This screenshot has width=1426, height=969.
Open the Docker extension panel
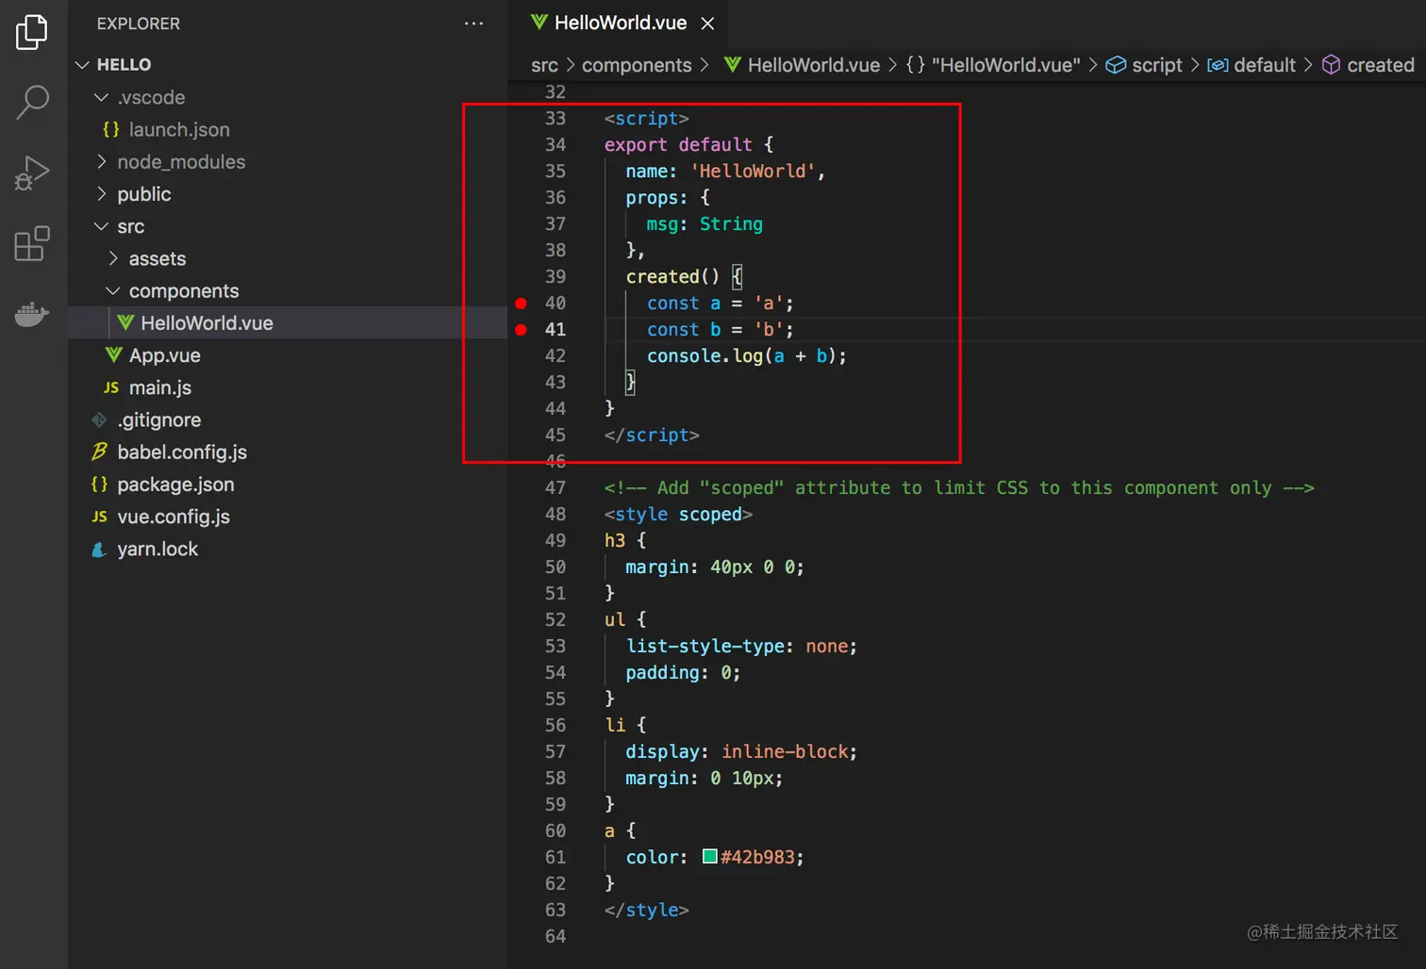click(32, 314)
